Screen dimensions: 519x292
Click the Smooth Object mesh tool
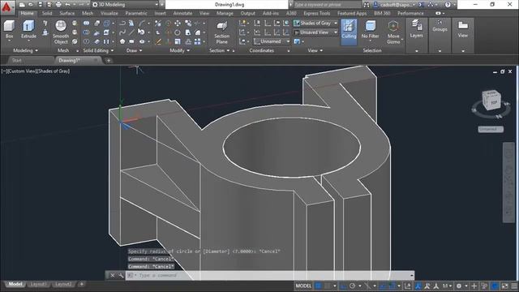click(x=61, y=32)
